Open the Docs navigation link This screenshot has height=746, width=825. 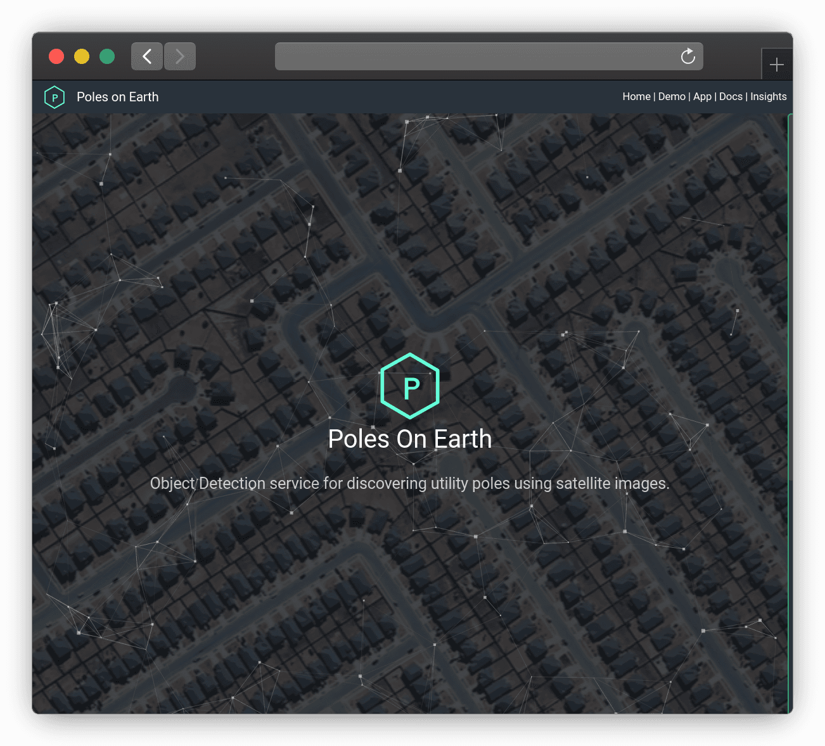731,97
